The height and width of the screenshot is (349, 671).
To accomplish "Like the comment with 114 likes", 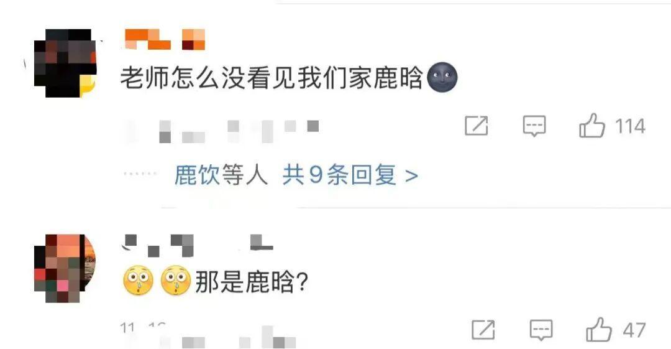I will [x=592, y=125].
